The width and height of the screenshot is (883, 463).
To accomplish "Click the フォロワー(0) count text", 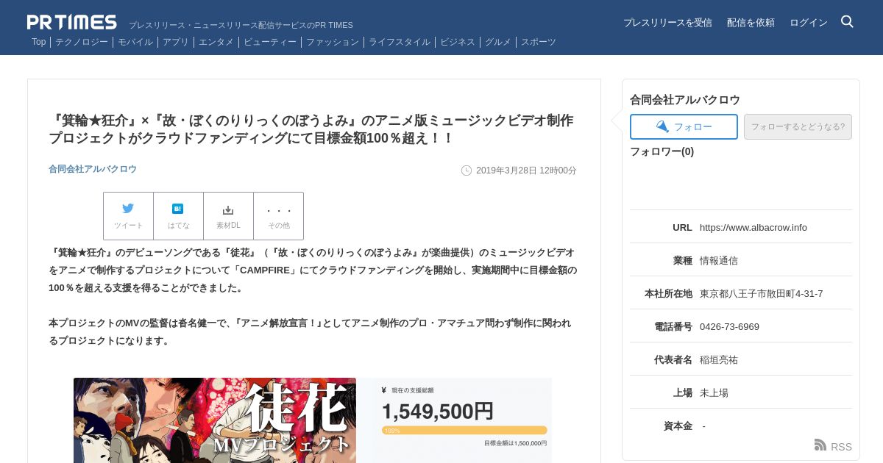I will [662, 151].
